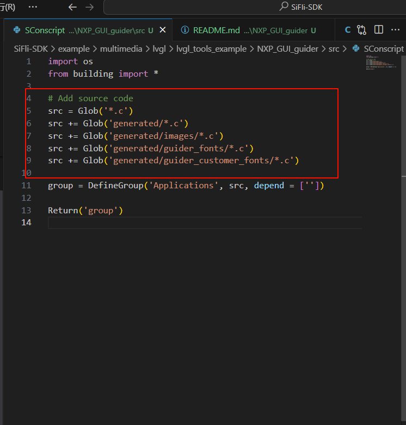Click the Python icon on SConscript tab
The width and height of the screenshot is (406, 425).
click(x=17, y=30)
